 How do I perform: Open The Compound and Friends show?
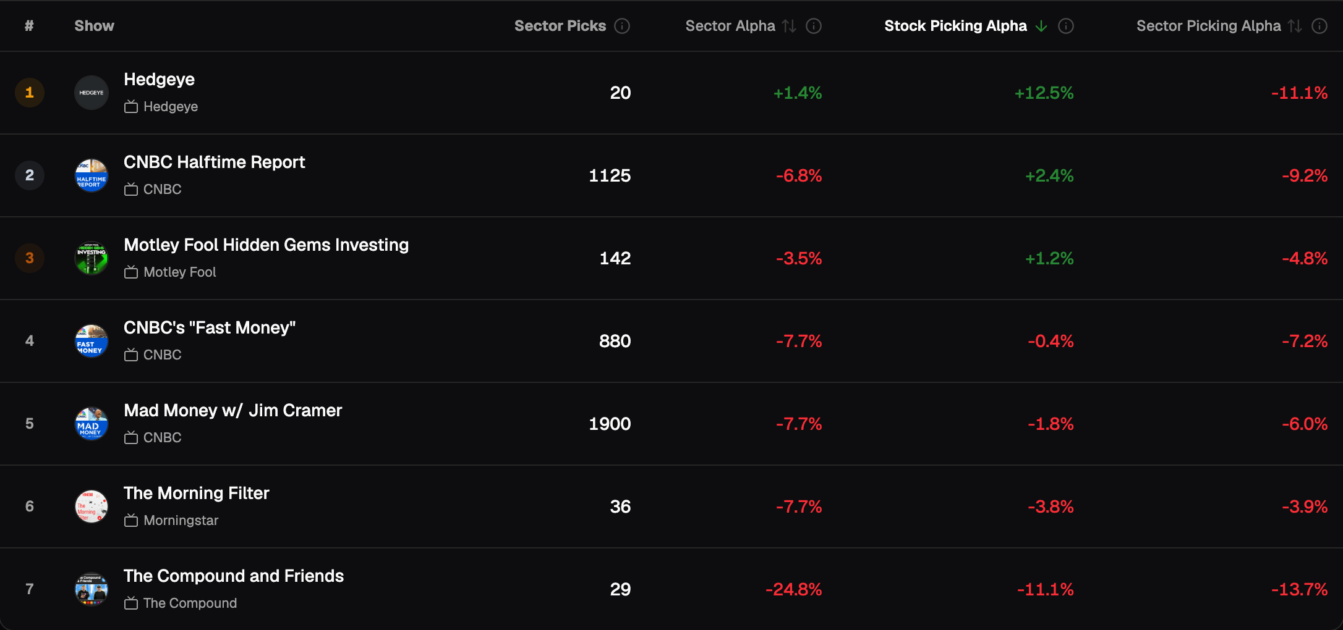coord(234,576)
